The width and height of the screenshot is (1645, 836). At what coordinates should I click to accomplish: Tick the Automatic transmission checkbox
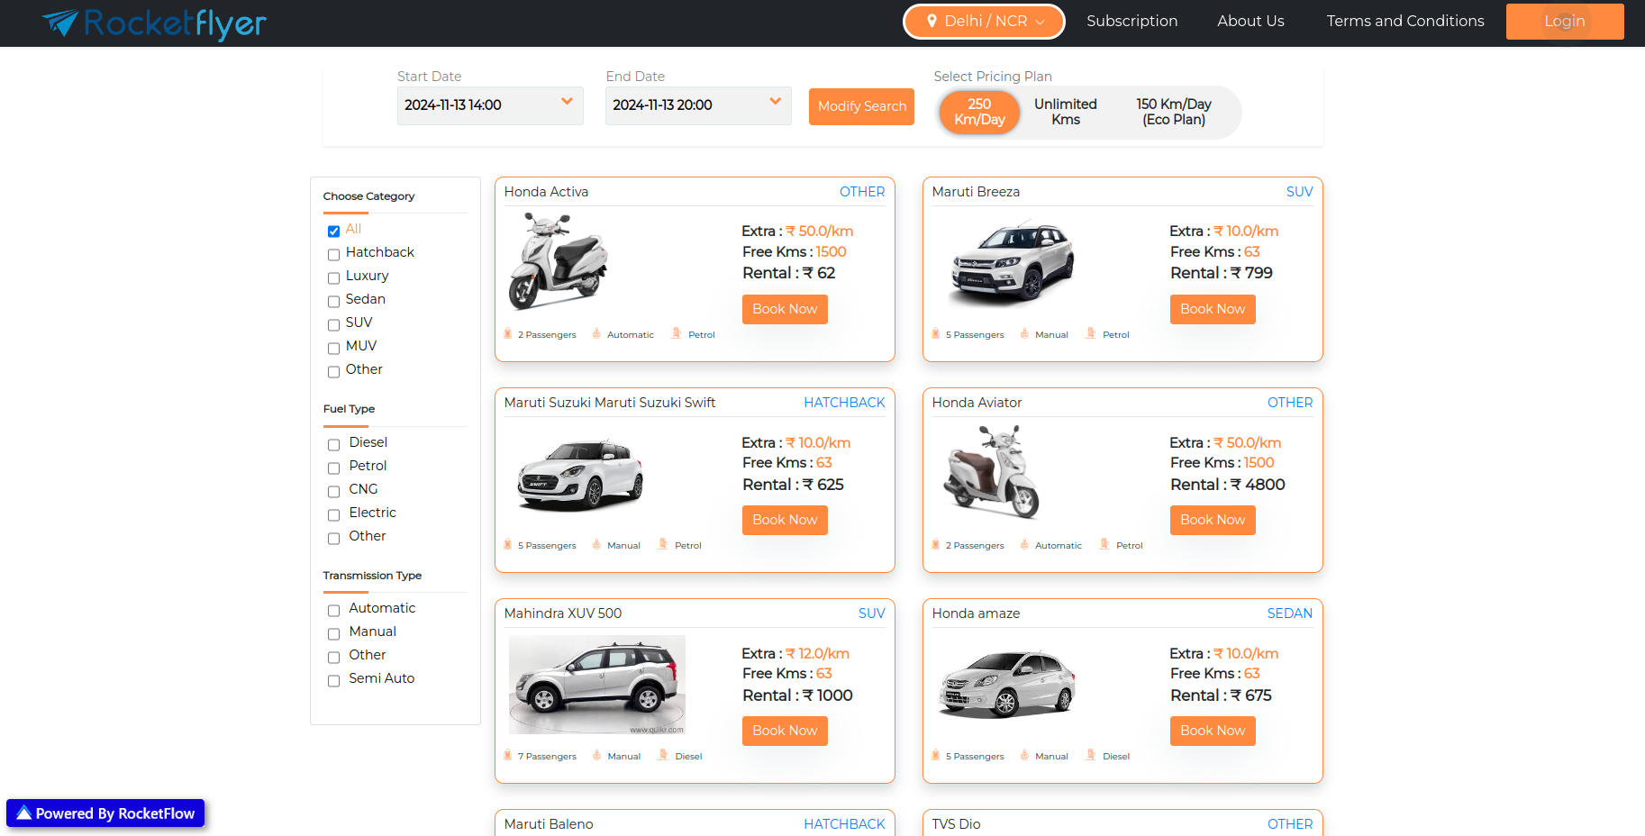(x=333, y=611)
